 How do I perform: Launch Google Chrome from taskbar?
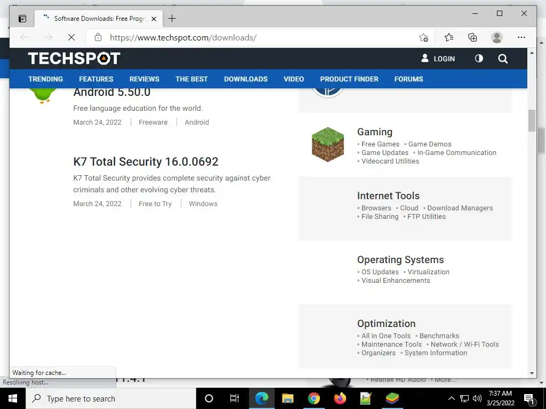(x=314, y=398)
